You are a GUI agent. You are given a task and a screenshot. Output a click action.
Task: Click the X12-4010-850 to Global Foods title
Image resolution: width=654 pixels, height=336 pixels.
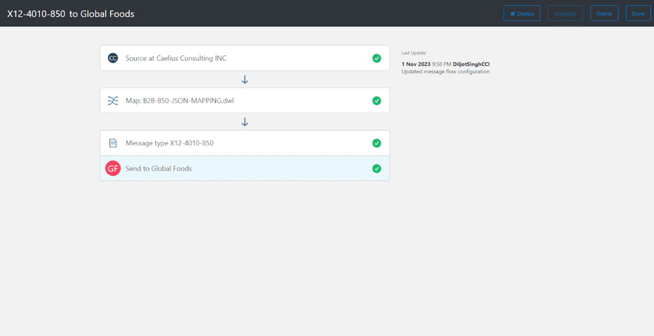(71, 14)
